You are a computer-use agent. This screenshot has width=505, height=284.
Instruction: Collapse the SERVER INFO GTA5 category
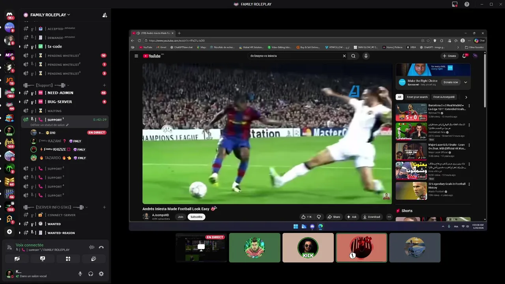[56, 207]
